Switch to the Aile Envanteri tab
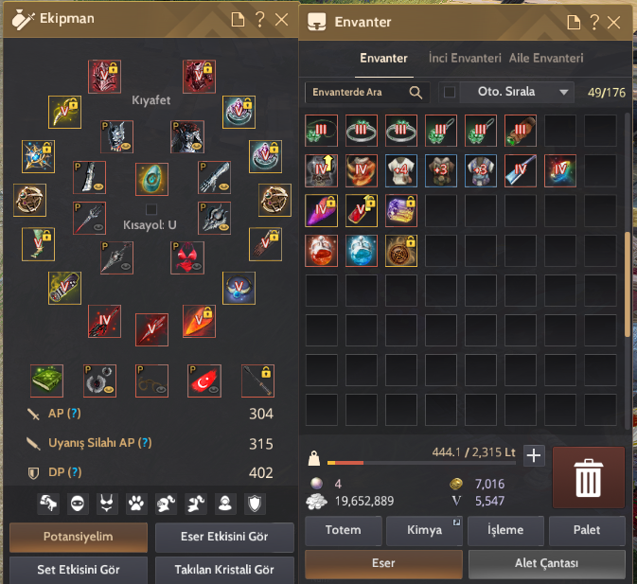637x584 pixels. pyautogui.click(x=546, y=58)
